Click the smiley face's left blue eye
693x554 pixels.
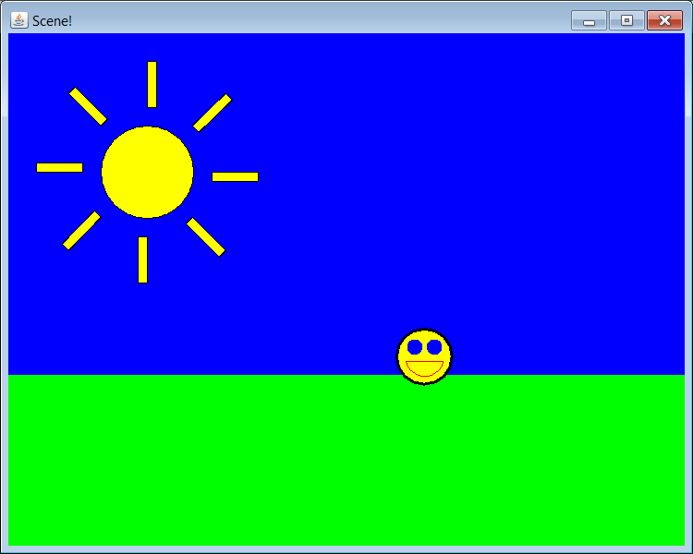coord(415,347)
